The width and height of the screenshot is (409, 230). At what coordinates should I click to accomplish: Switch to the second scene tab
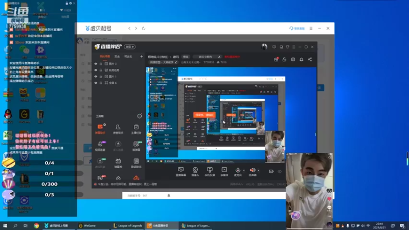pyautogui.click(x=117, y=56)
